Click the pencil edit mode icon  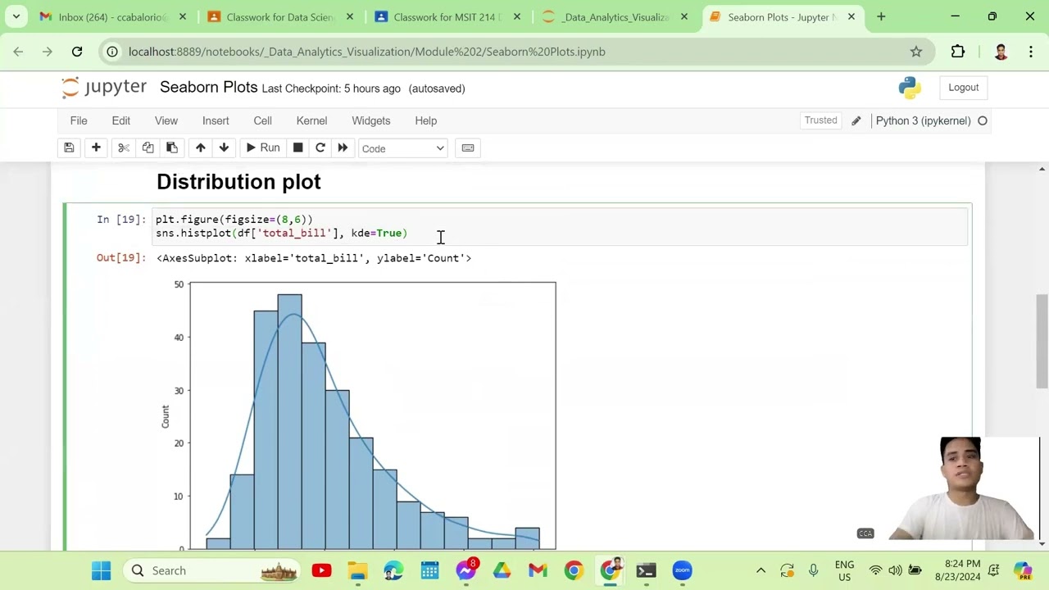coord(856,121)
